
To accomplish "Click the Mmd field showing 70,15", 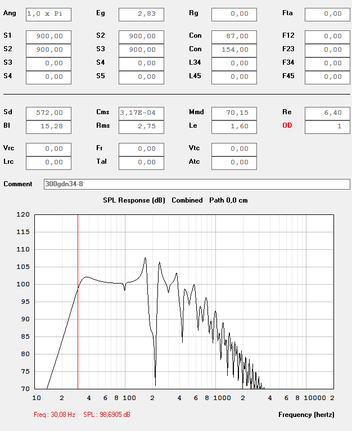I will (x=234, y=114).
